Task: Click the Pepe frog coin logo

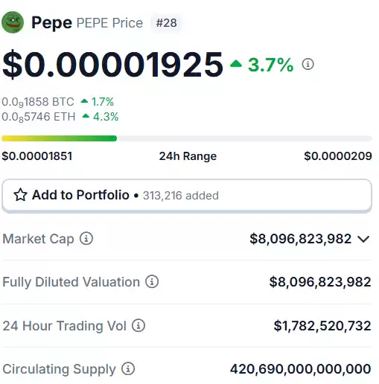Action: click(13, 22)
